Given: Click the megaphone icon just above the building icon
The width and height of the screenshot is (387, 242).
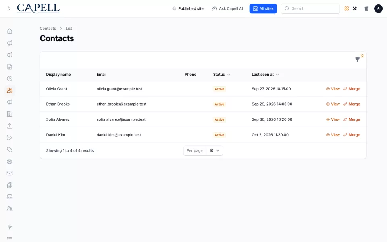Looking at the screenshot, I should click(x=10, y=102).
